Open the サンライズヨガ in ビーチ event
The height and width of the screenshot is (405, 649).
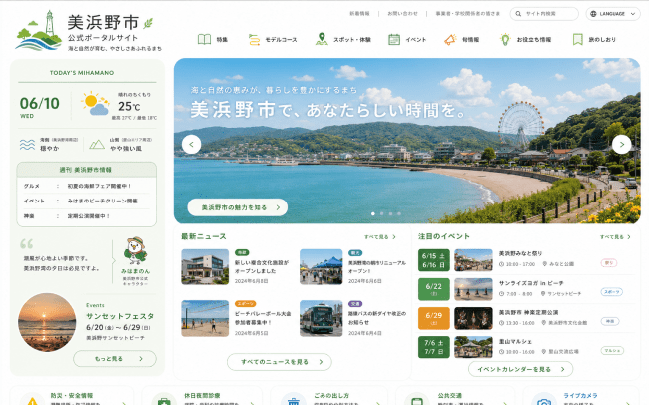coord(525,288)
